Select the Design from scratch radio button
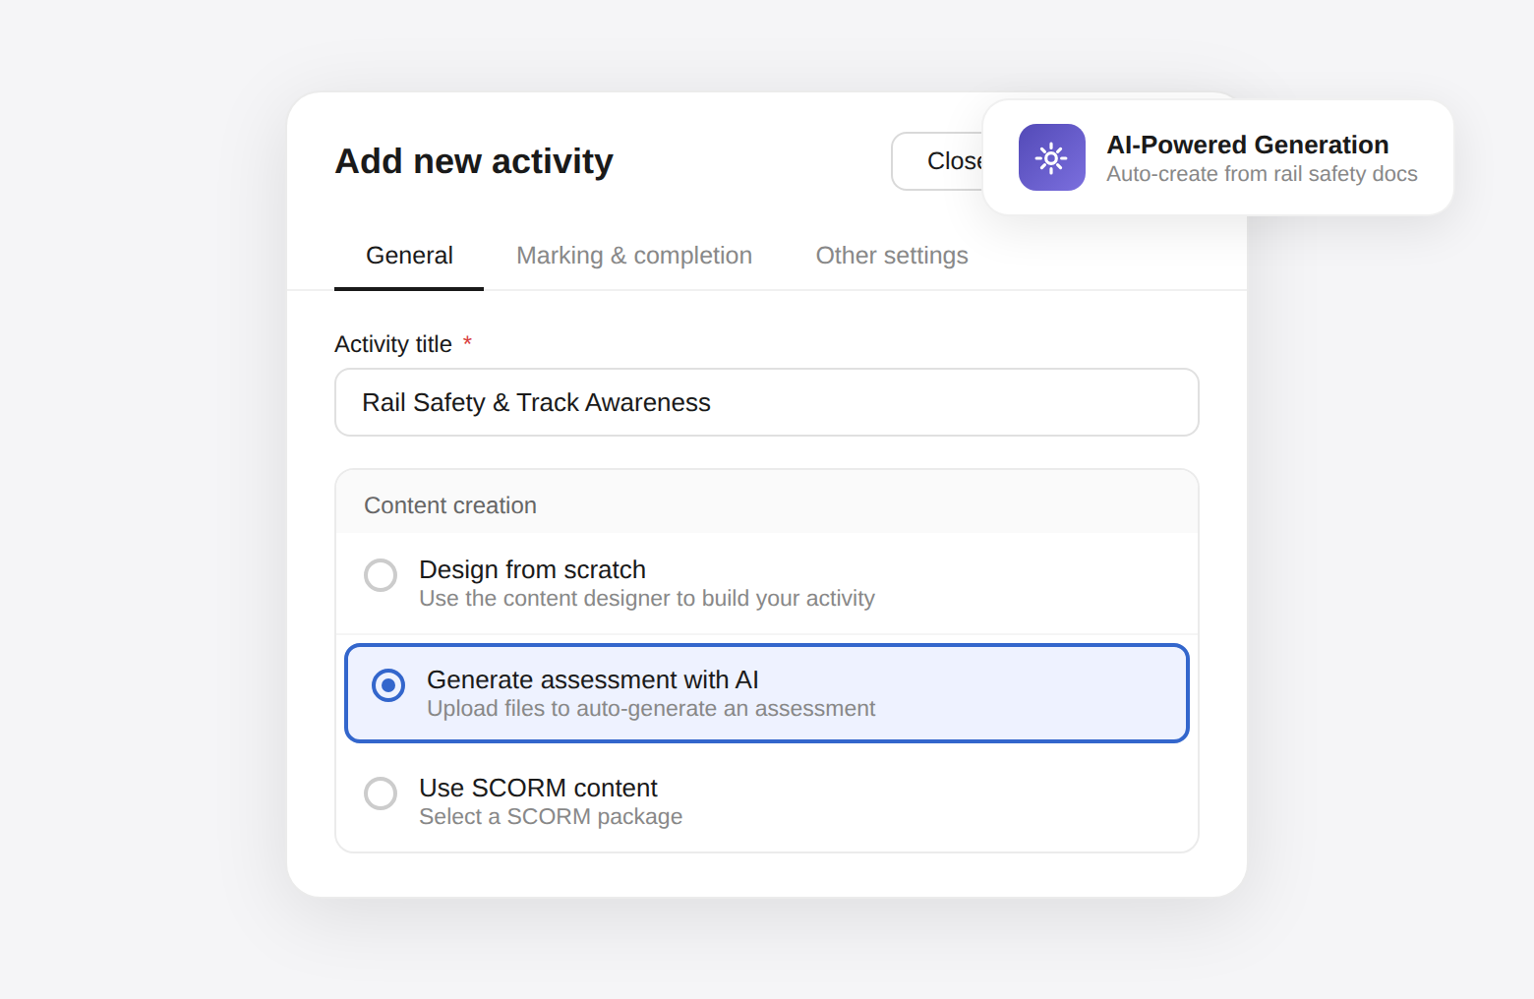The height and width of the screenshot is (999, 1534). pos(381,575)
